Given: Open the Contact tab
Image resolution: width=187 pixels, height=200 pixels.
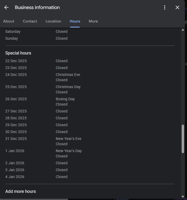Looking at the screenshot, I should coord(30,21).
